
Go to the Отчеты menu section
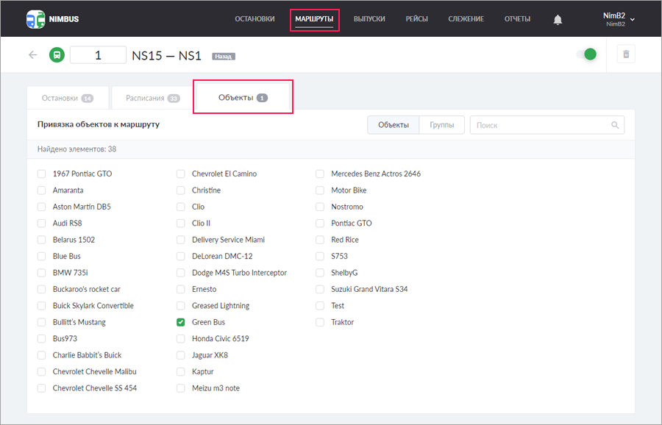point(517,19)
